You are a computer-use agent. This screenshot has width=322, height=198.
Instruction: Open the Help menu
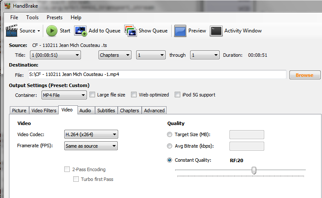[76, 17]
